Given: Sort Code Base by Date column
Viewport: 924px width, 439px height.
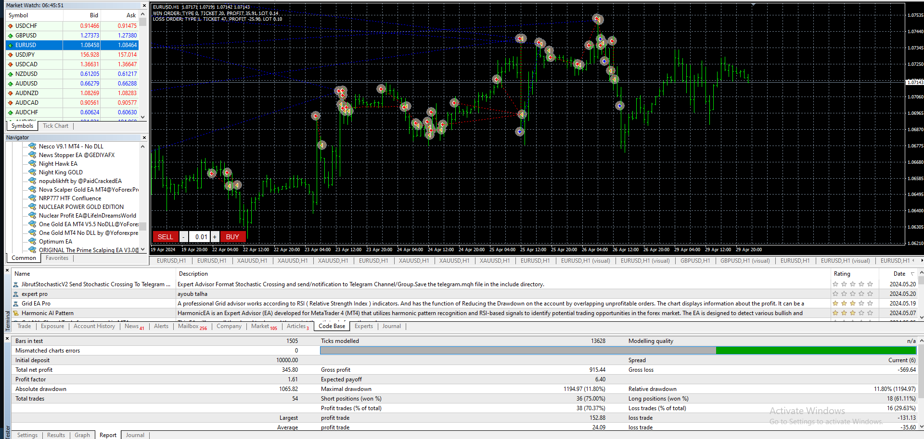Looking at the screenshot, I should click(899, 274).
